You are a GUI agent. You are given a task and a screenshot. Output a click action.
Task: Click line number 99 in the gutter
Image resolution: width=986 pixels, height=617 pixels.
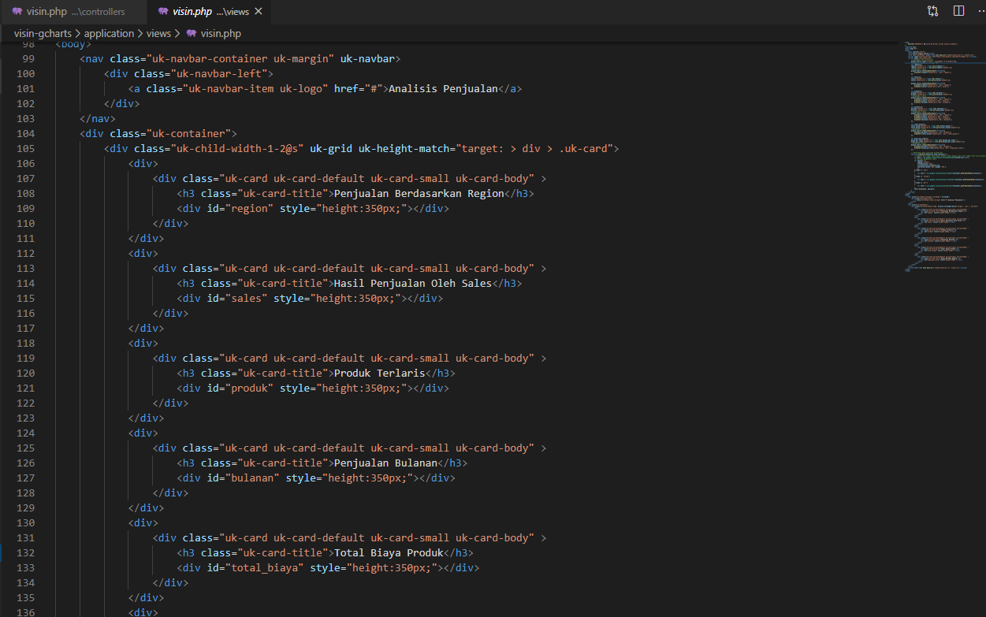[x=28, y=59]
